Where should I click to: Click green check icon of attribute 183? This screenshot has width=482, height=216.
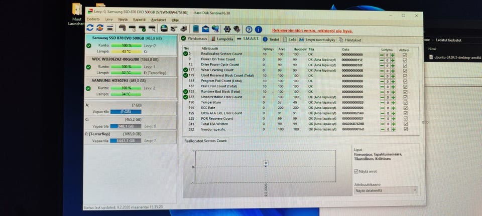(x=185, y=91)
